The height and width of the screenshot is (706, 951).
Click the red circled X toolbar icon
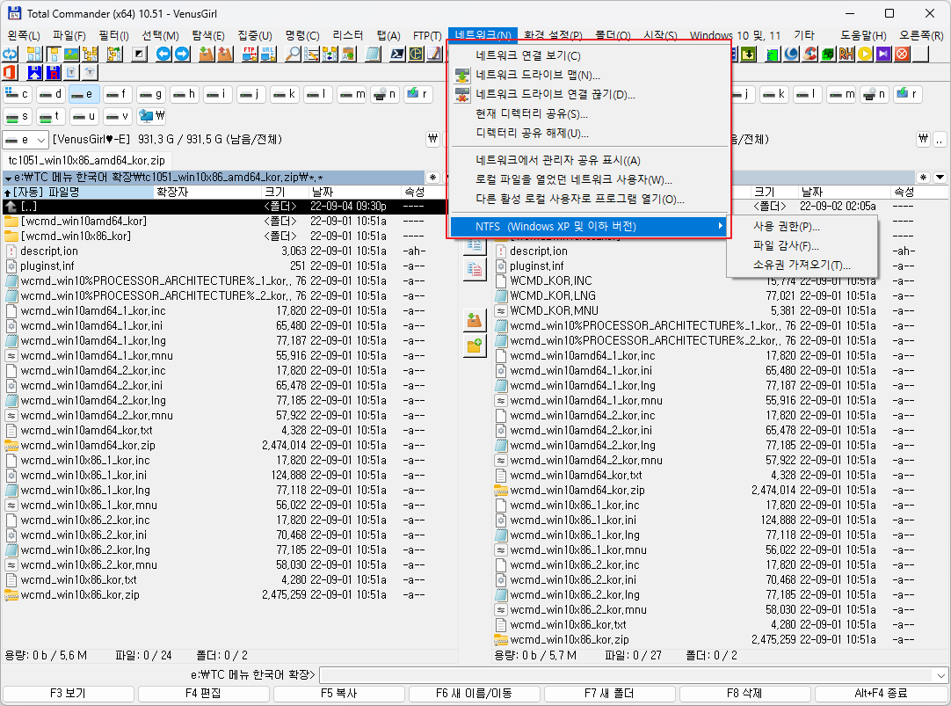pos(903,54)
